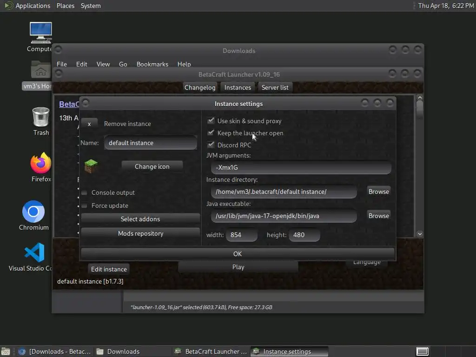Click OK in Instance settings
This screenshot has height=357, width=476.
tap(238, 254)
